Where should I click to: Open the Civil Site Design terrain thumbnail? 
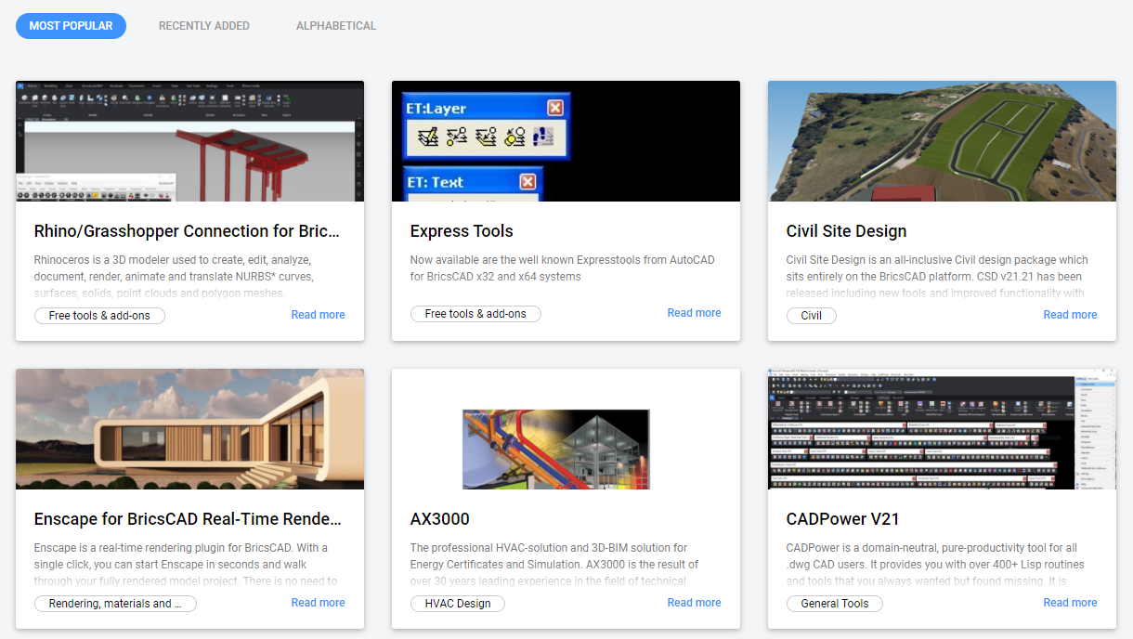pyautogui.click(x=942, y=141)
